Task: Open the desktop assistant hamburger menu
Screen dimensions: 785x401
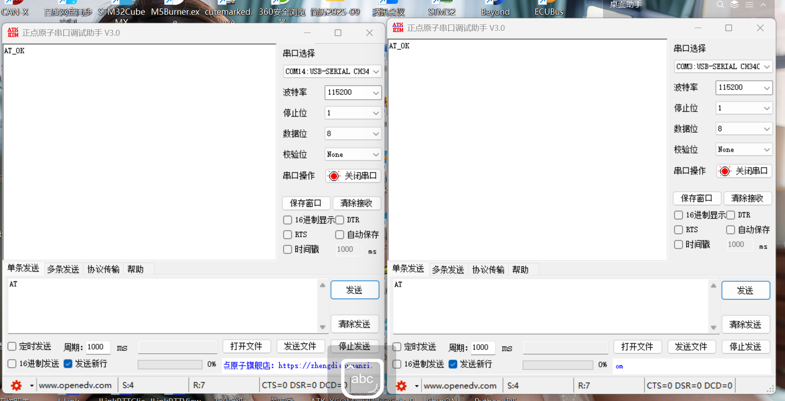Action: [x=749, y=4]
